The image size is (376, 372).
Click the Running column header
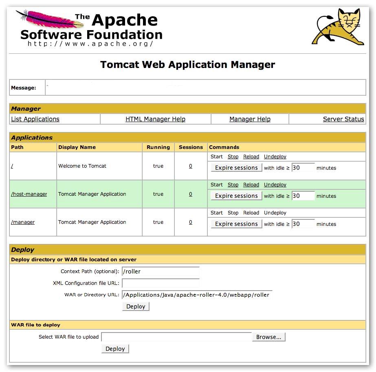pos(158,147)
